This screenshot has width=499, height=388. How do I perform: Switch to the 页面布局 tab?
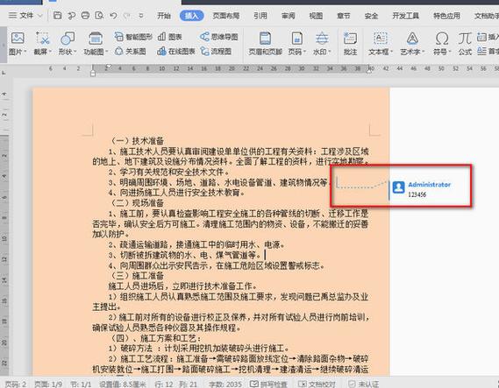pyautogui.click(x=226, y=16)
